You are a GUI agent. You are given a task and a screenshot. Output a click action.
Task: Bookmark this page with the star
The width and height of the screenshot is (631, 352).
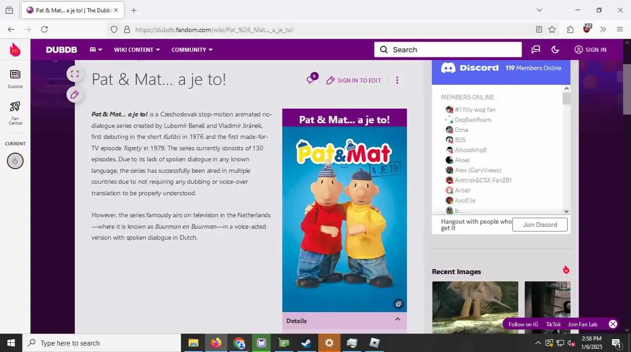[x=552, y=29]
